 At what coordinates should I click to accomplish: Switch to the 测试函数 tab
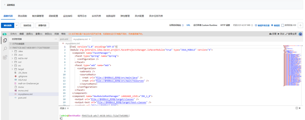coord(22,16)
